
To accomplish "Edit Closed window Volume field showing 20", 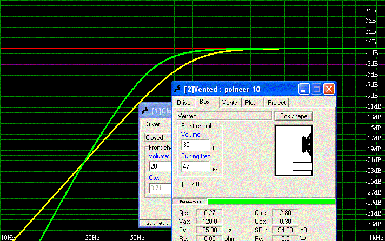I will click(x=160, y=166).
